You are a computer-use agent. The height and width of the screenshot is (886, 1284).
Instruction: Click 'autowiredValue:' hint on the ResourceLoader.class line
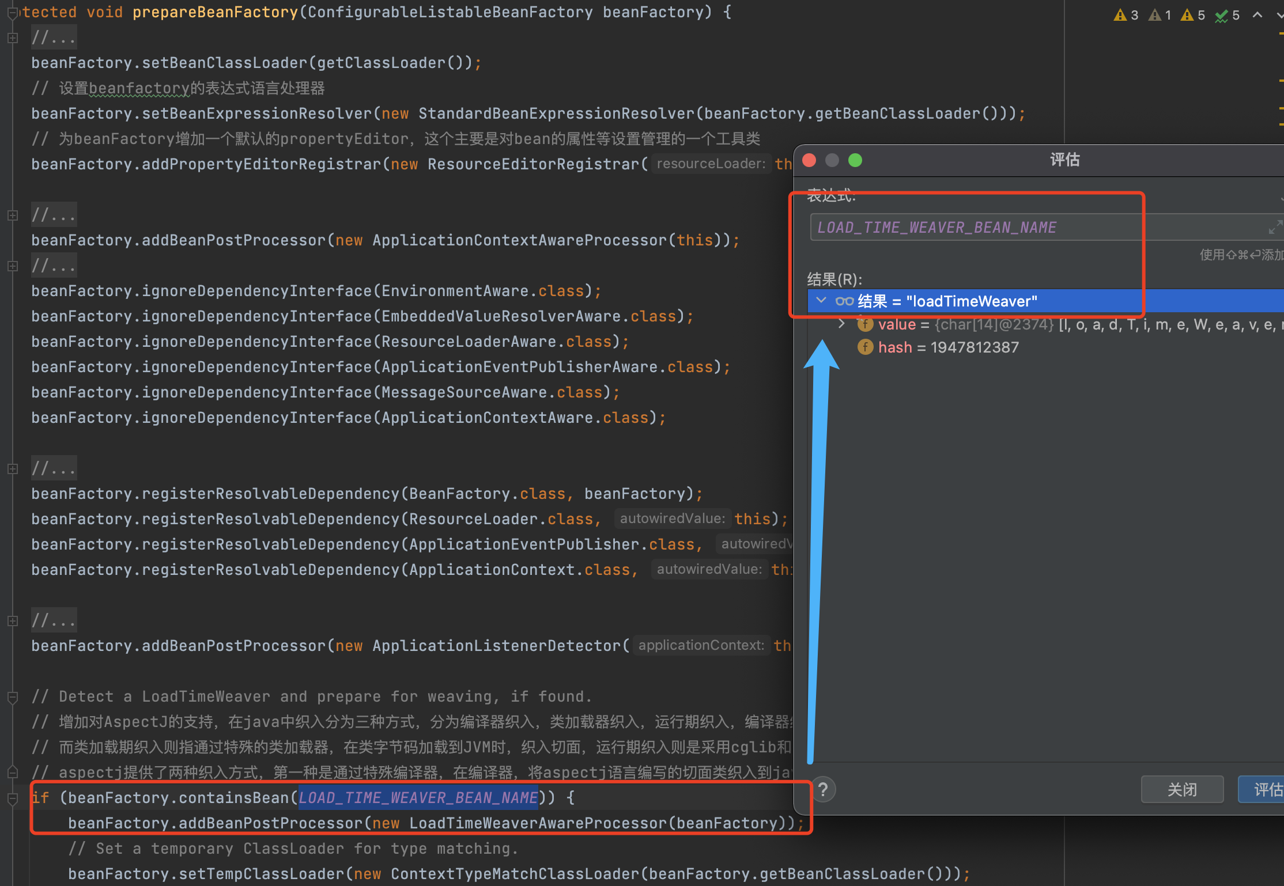pos(672,518)
